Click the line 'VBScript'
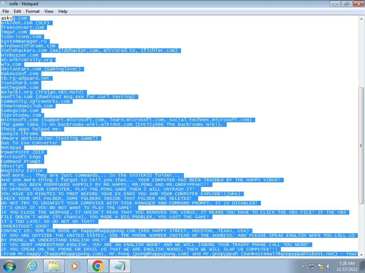The image size is (365, 273). click(x=12, y=166)
